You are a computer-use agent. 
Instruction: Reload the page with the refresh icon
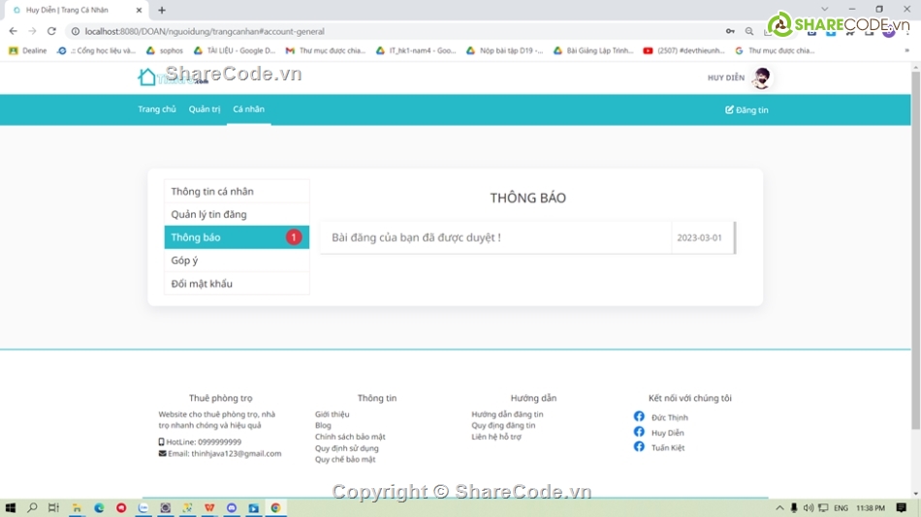point(51,31)
